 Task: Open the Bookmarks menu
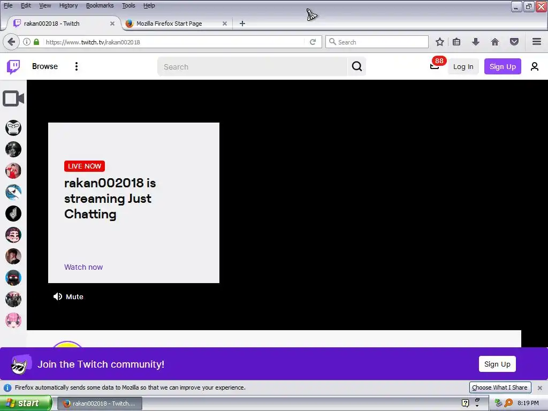point(100,5)
